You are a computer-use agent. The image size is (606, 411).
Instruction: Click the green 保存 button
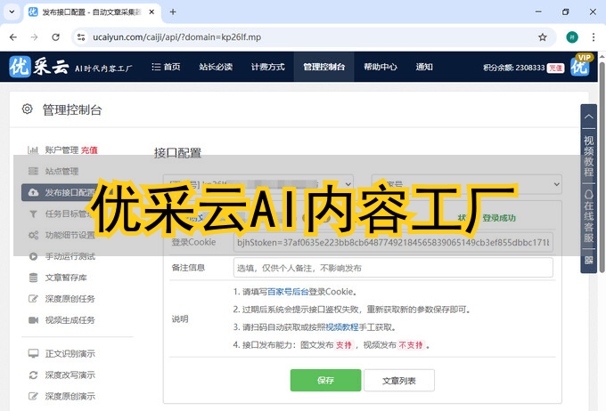[325, 380]
